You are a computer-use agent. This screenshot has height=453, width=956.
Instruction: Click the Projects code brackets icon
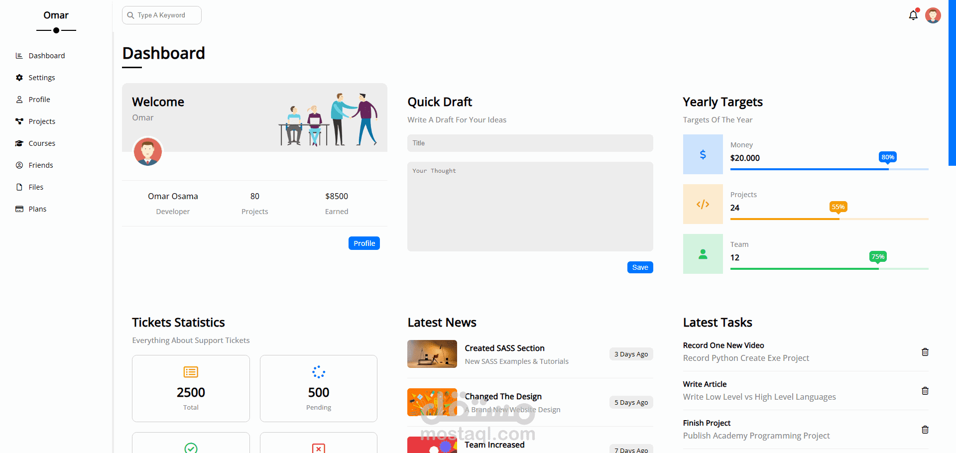coord(703,204)
